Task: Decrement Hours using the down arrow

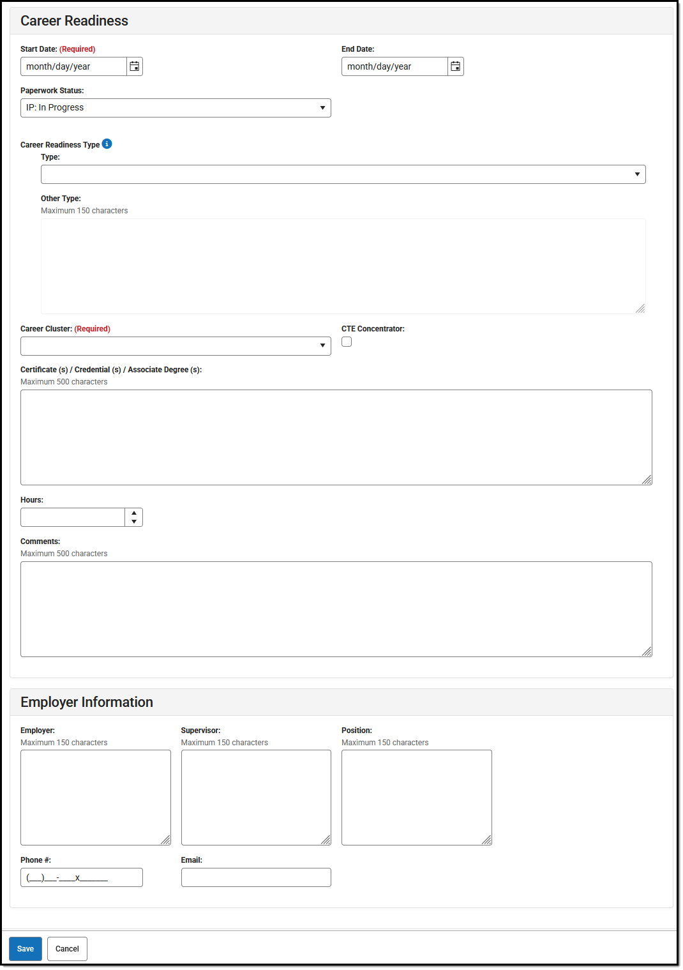Action: click(133, 521)
